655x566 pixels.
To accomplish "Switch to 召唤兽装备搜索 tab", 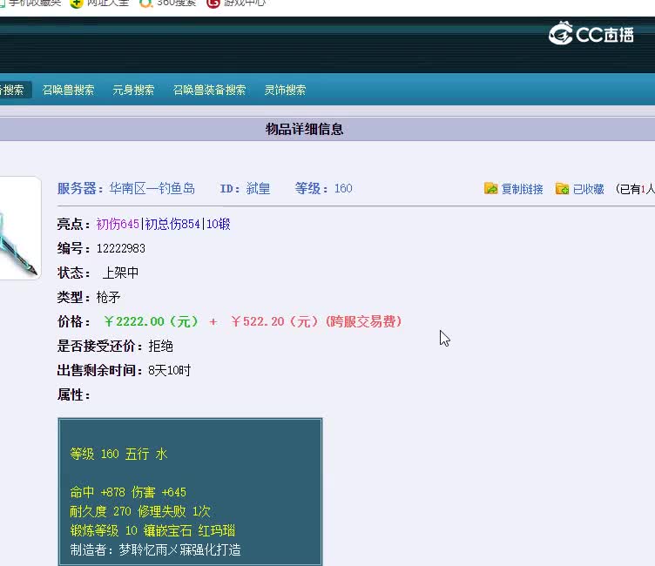I will click(x=209, y=90).
